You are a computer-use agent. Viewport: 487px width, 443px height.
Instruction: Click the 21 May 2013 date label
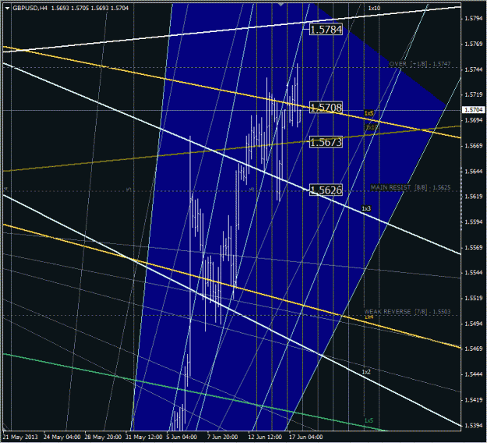pyautogui.click(x=21, y=437)
